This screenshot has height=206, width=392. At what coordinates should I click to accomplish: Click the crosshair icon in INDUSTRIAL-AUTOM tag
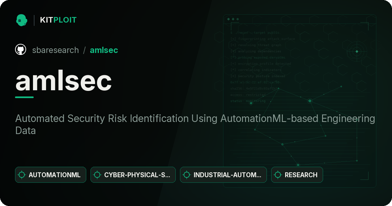187,175
